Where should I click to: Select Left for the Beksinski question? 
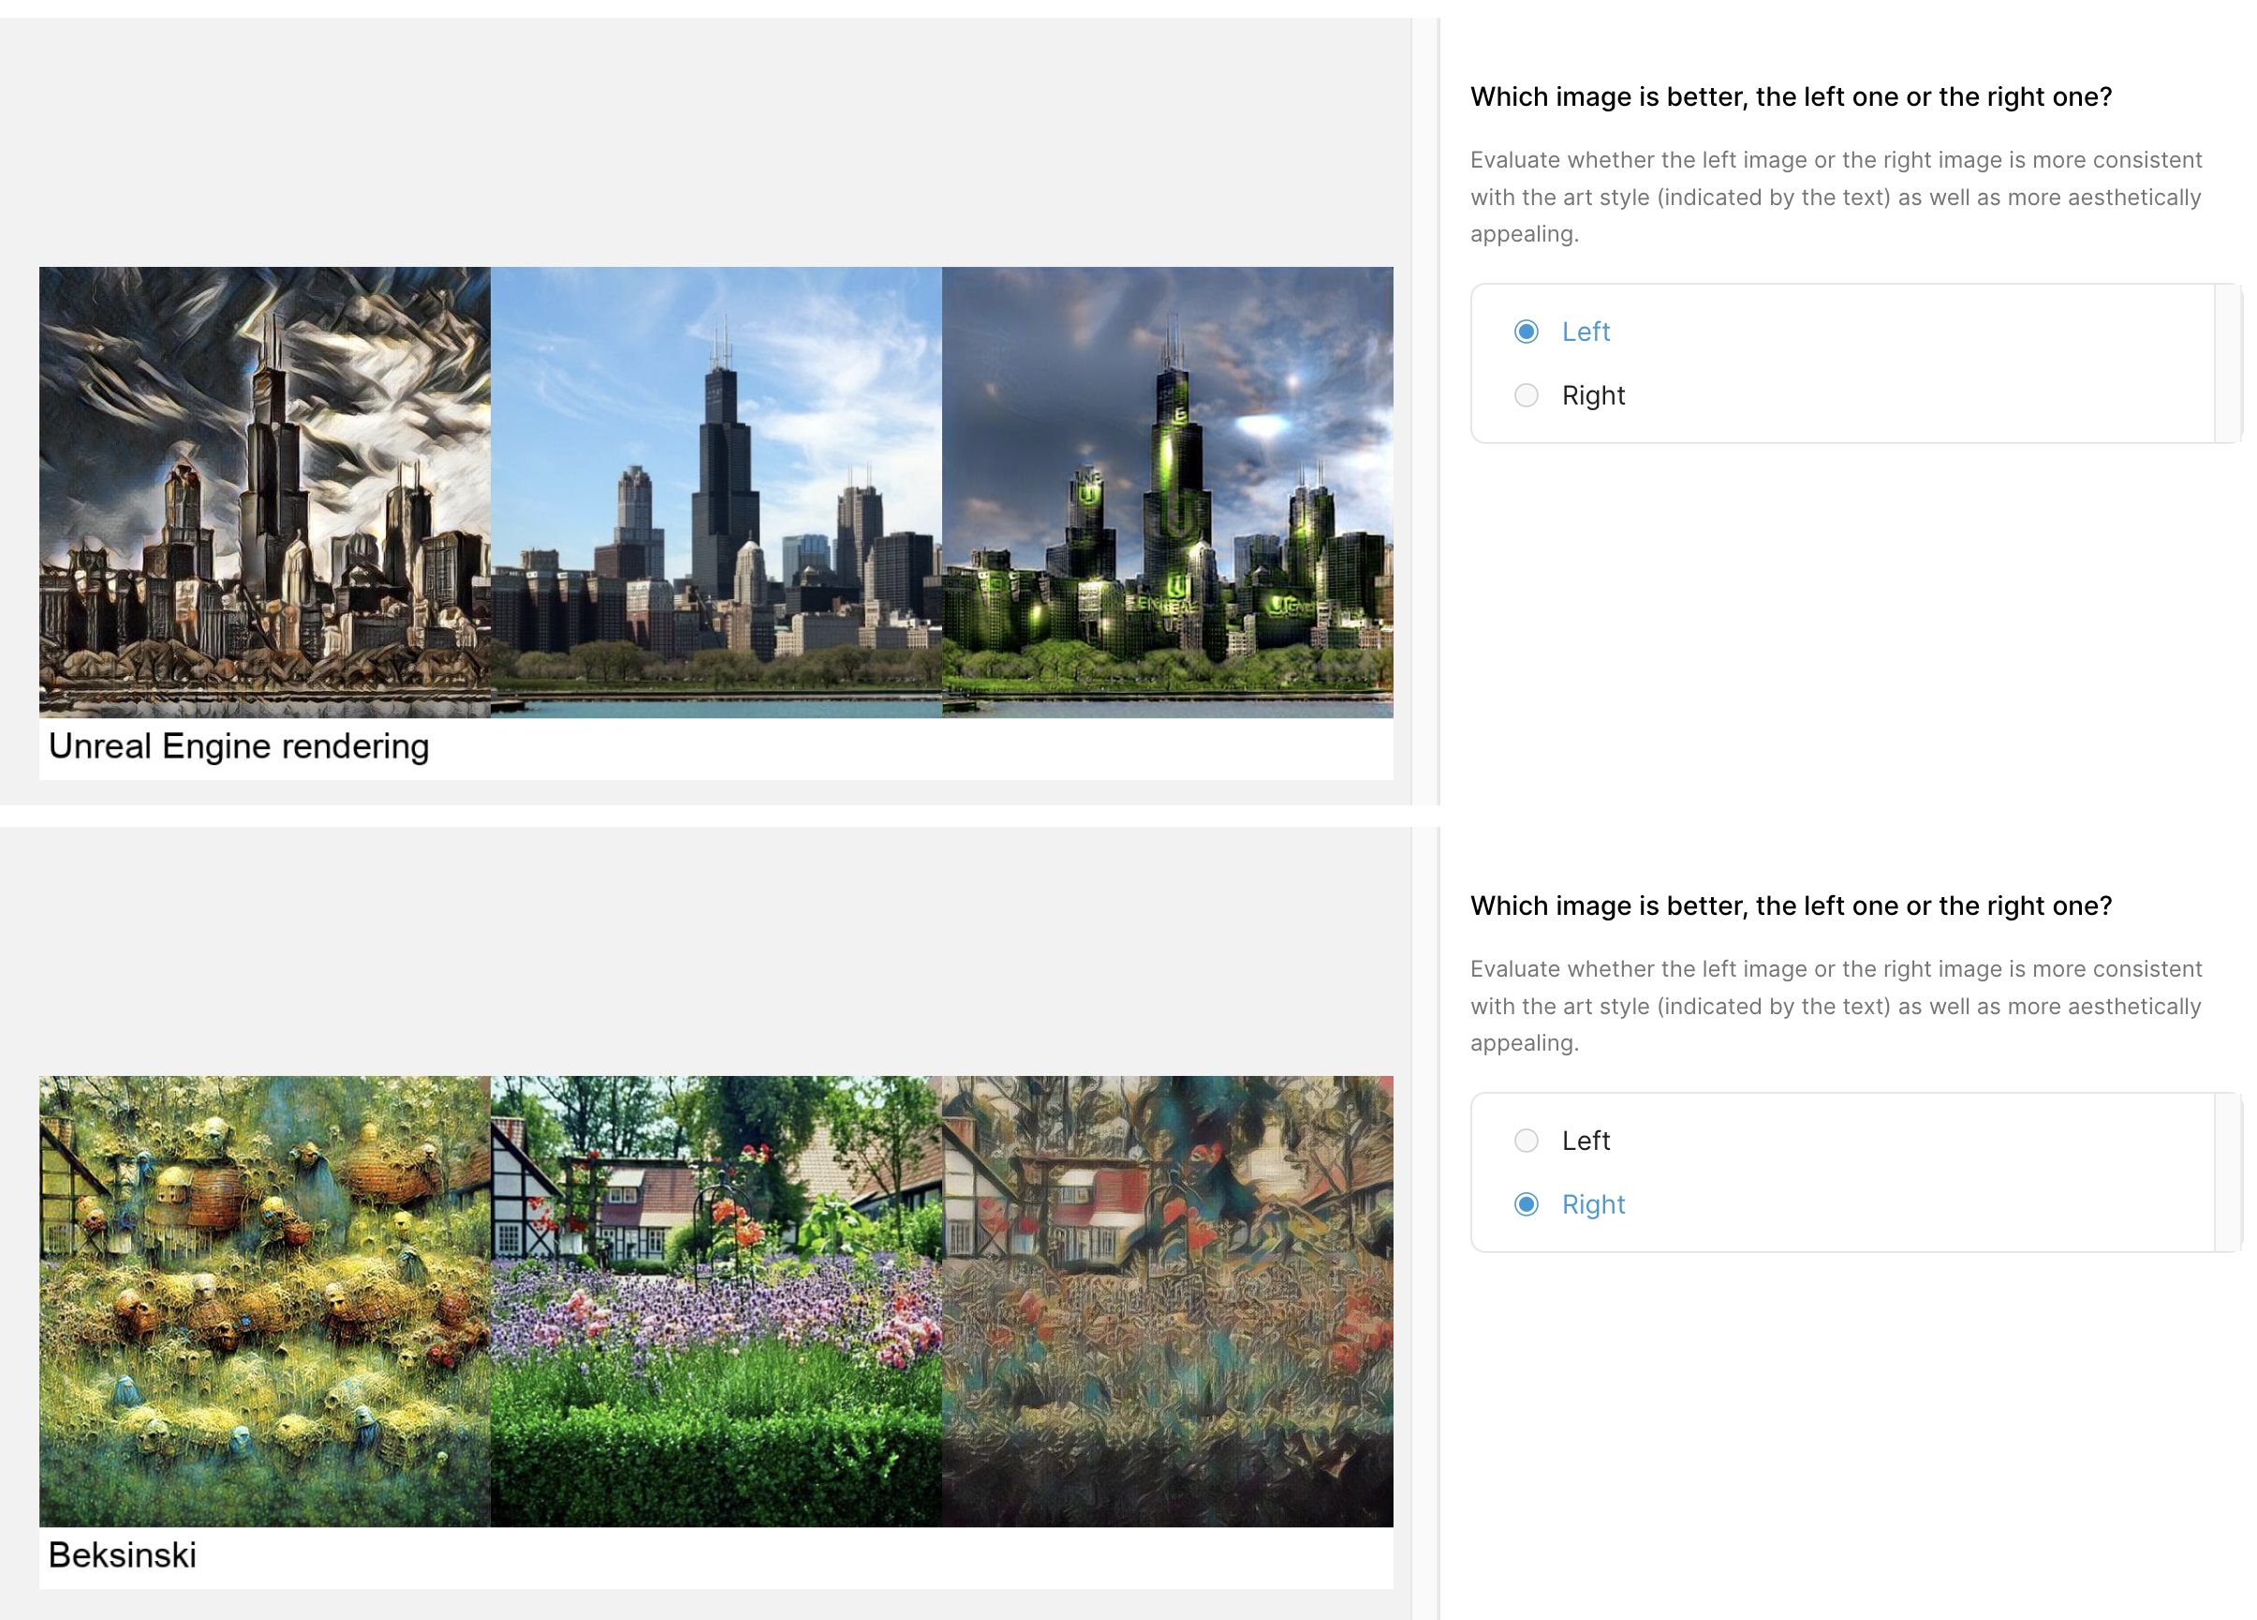[1526, 1141]
